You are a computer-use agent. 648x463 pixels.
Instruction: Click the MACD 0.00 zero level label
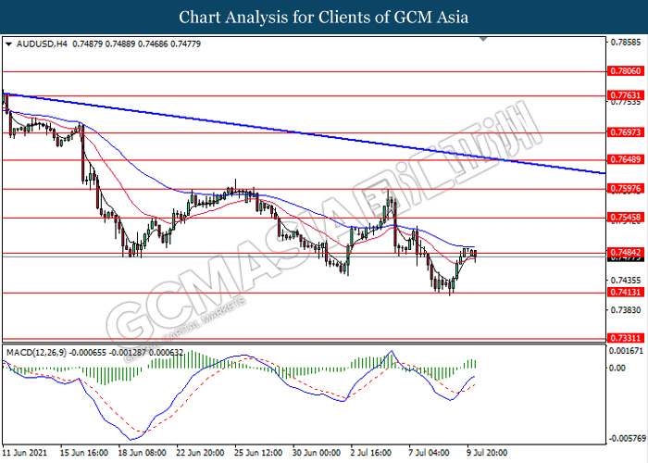pos(617,368)
